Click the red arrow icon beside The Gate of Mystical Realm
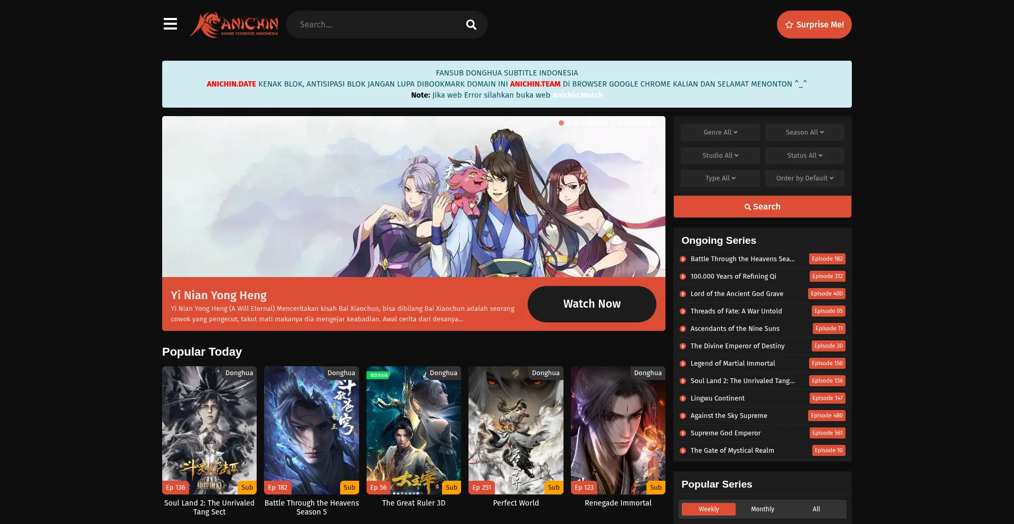The image size is (1014, 524). click(x=683, y=451)
